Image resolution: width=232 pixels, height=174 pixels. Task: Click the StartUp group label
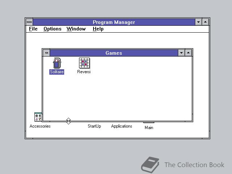click(x=94, y=126)
